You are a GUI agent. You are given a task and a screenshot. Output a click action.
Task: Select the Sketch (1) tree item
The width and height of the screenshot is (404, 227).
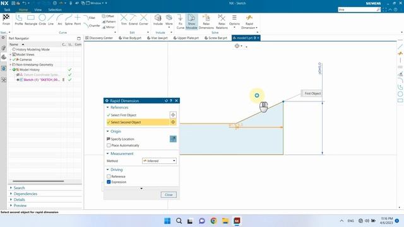coord(41,80)
